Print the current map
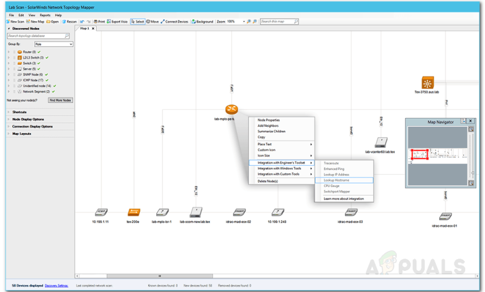Image resolution: width=485 pixels, height=292 pixels. (x=99, y=22)
